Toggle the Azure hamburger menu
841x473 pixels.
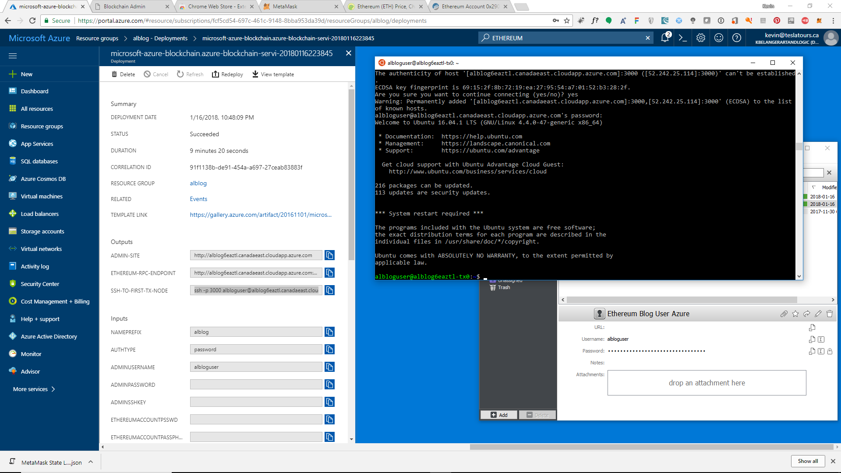(x=13, y=56)
